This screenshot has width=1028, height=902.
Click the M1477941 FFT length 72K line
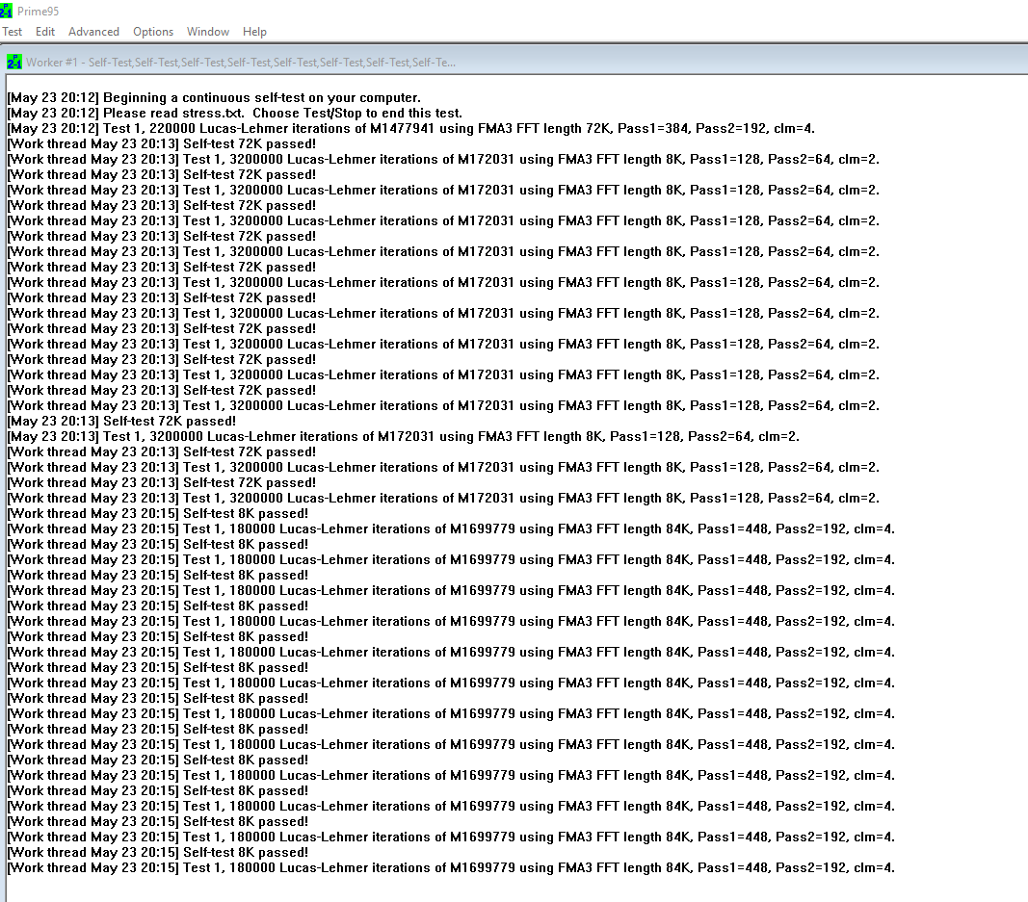[411, 128]
